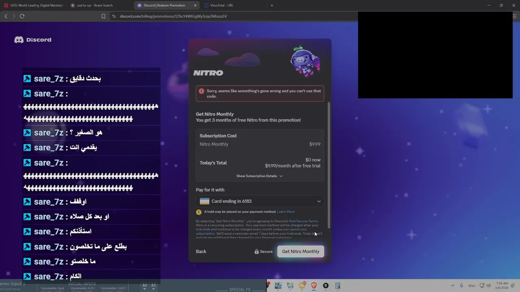Expand Show Subscription Details
This screenshot has height=292, width=520.
[x=260, y=176]
